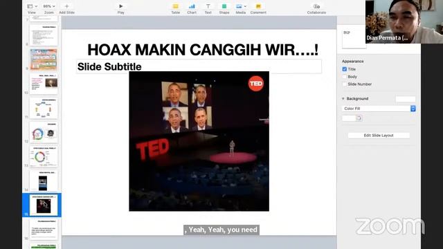The image size is (443, 249).
Task: Select slide 11 thumbnail in navigator
Action: tap(44, 108)
